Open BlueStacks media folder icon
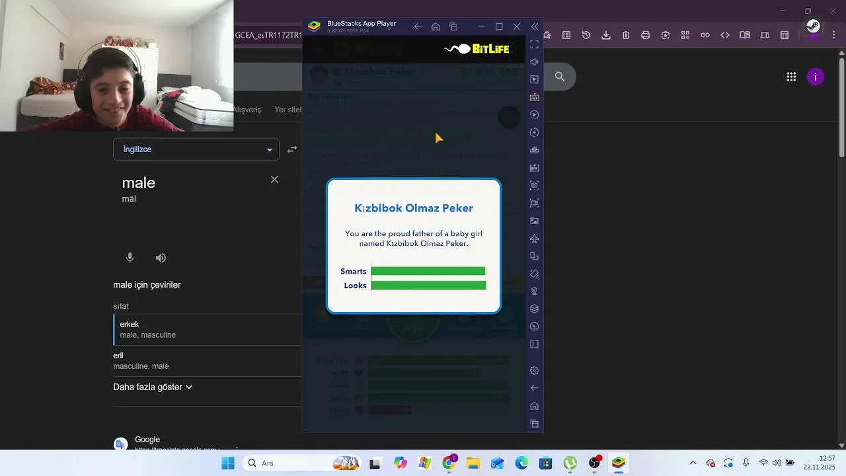 [535, 221]
